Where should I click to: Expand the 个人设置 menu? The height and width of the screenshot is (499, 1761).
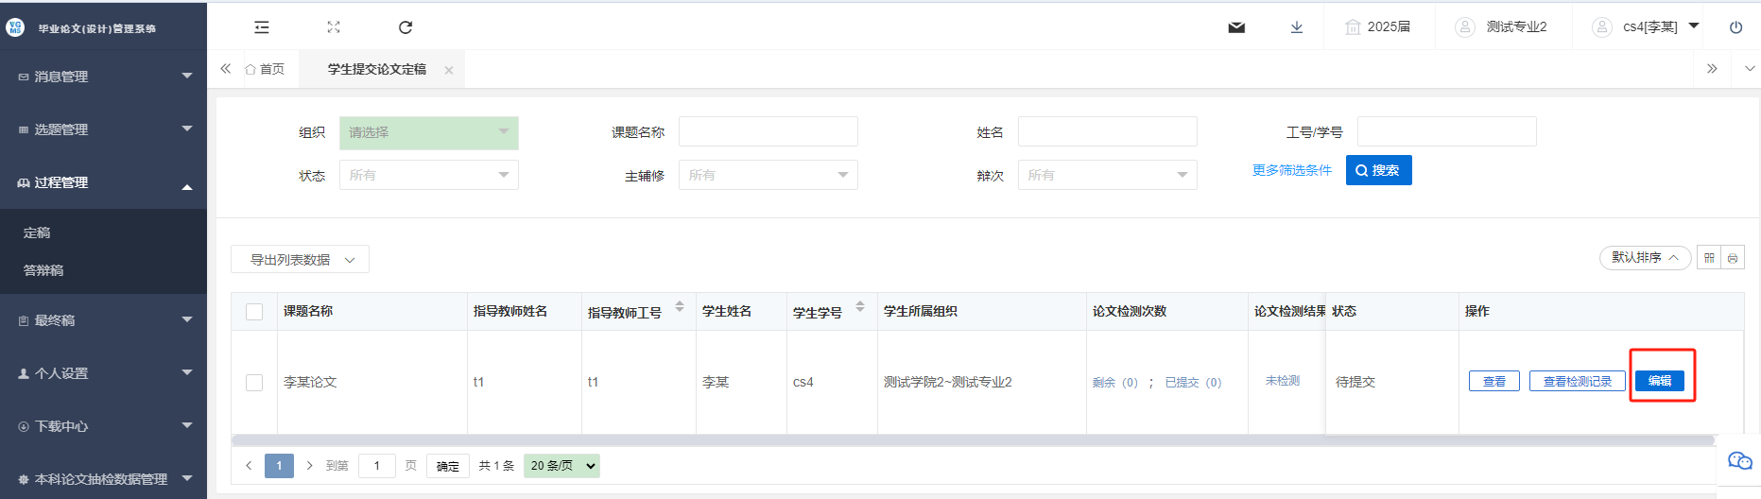[x=103, y=373]
